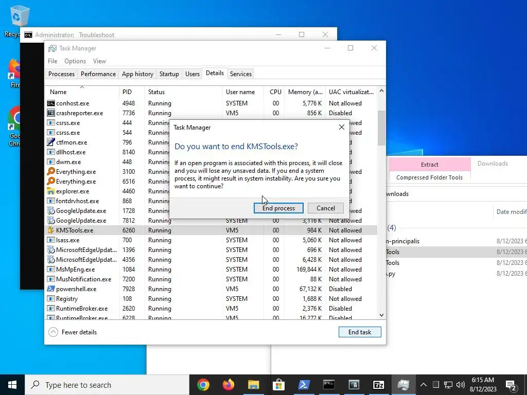Sort by UAC virtualization column header
Viewport: 527px width, 395px height.
(x=351, y=92)
